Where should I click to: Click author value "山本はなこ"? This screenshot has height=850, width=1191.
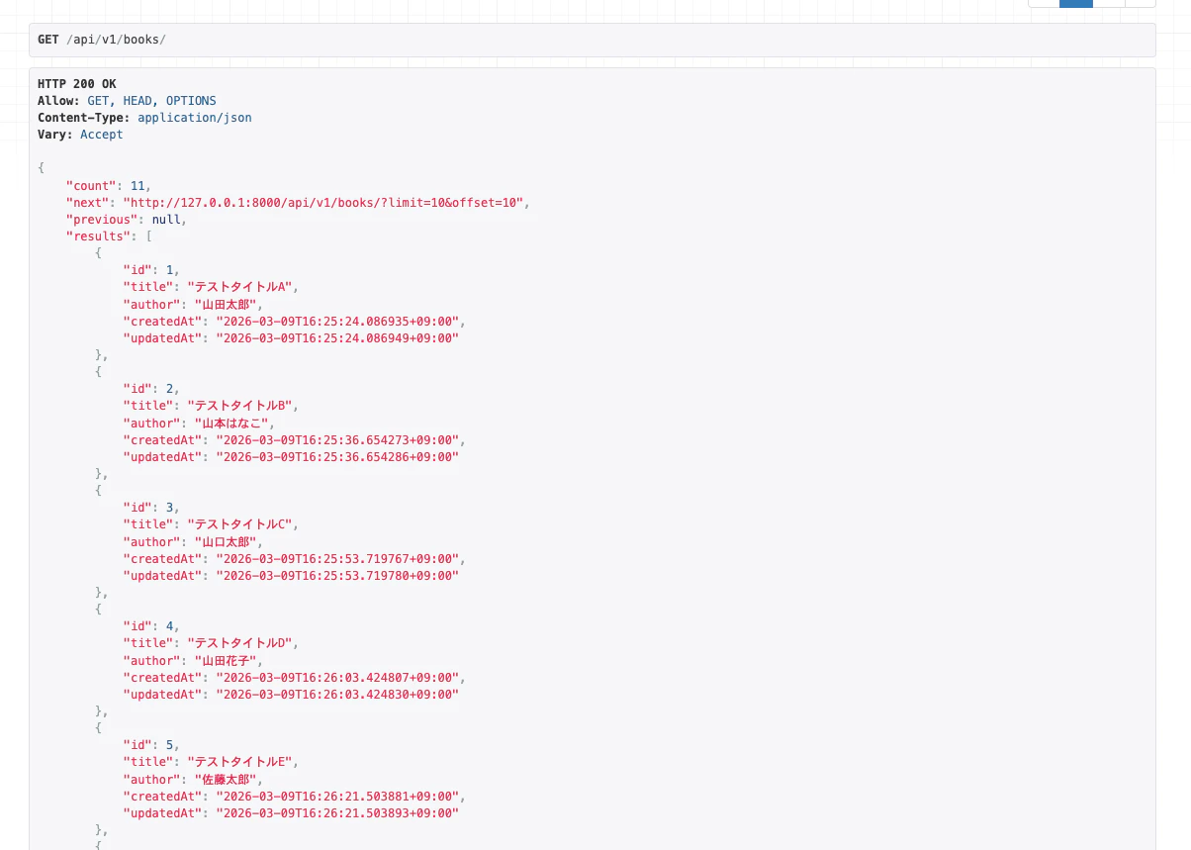[x=232, y=424]
